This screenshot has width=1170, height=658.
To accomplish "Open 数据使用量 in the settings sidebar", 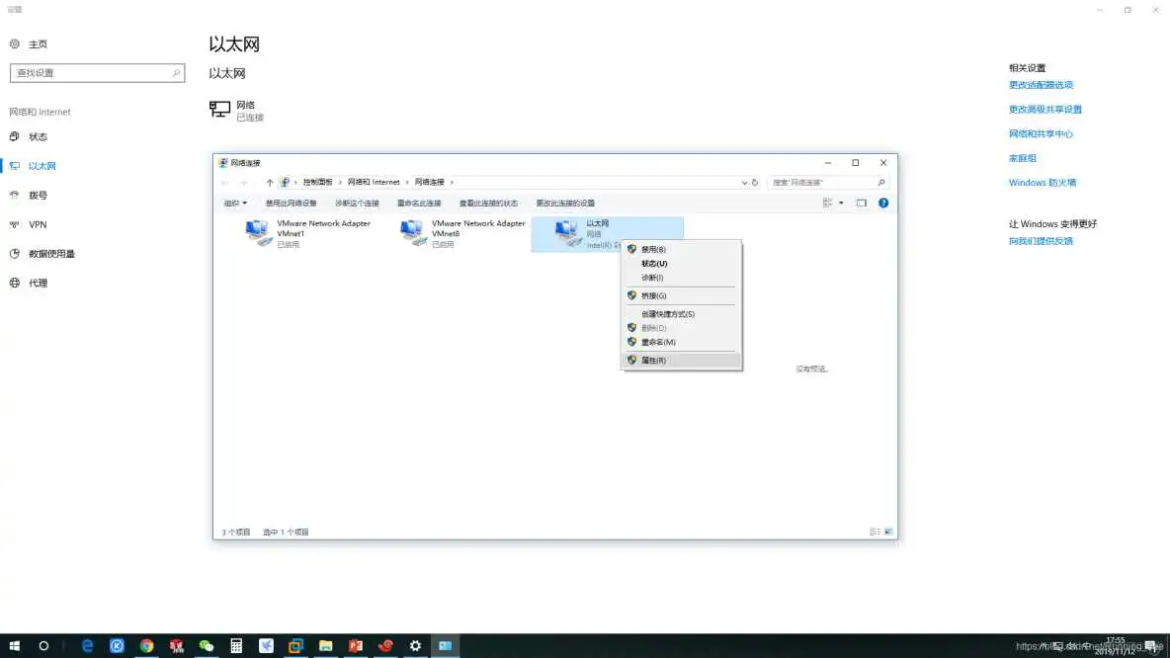I will click(x=51, y=253).
